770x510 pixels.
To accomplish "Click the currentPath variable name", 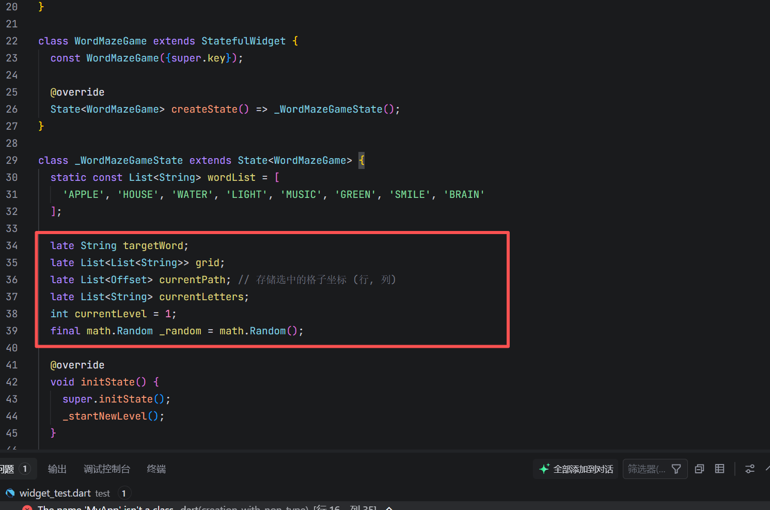I will [x=192, y=280].
